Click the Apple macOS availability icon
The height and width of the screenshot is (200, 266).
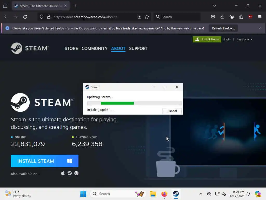[x=63, y=173]
